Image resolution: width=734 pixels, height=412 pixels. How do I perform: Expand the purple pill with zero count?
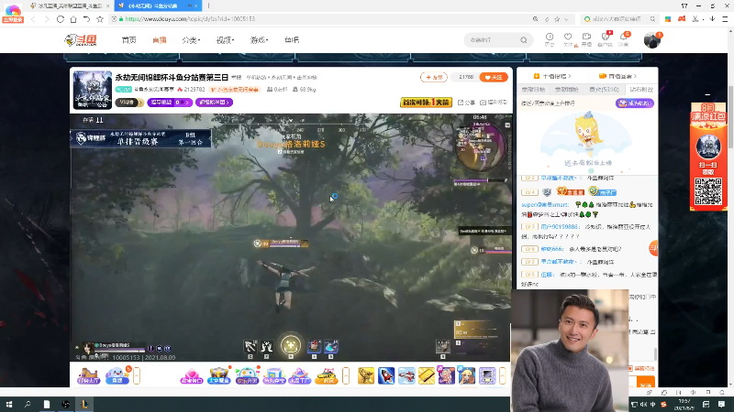pos(170,103)
